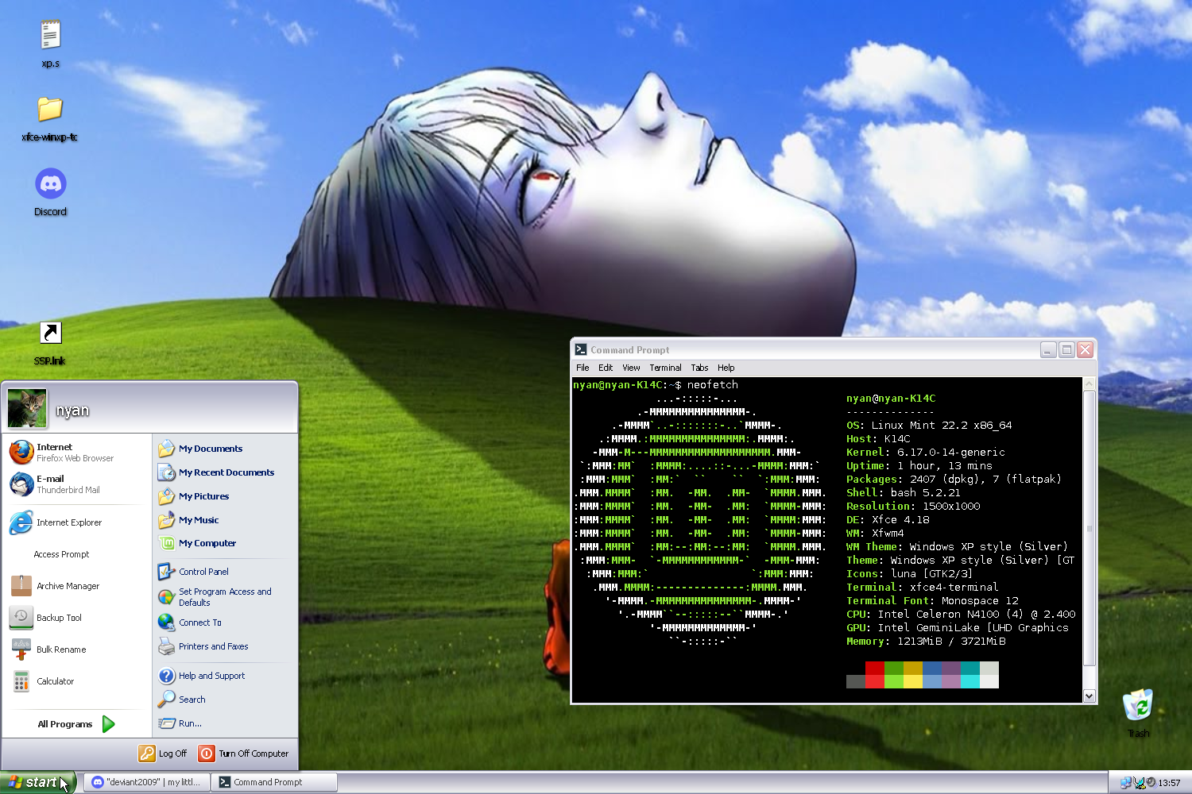Open My Pictures folder
The width and height of the screenshot is (1192, 794).
point(223,496)
